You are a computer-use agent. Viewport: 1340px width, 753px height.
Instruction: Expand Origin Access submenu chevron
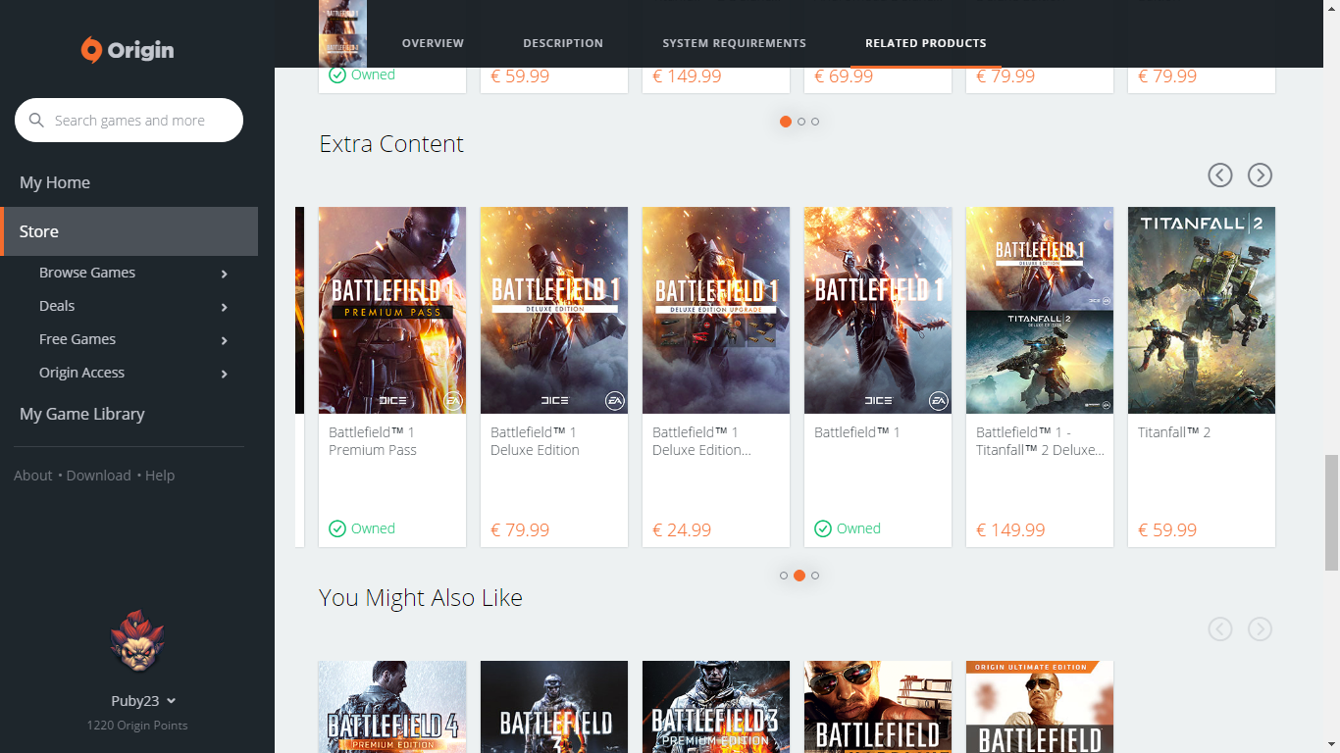click(x=225, y=374)
